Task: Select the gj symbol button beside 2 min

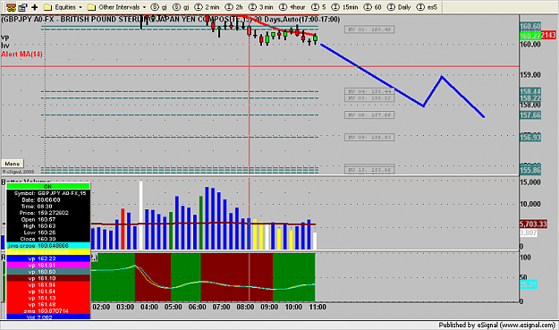Action: [181, 7]
